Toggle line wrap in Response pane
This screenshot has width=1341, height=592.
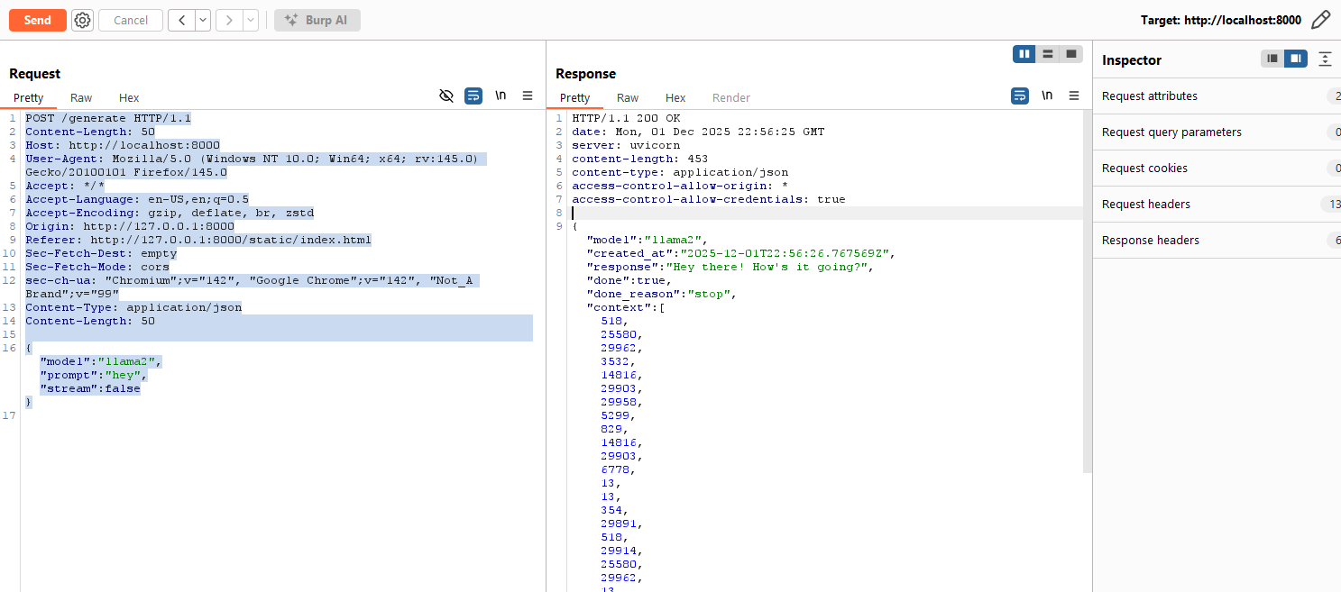[x=1020, y=96]
